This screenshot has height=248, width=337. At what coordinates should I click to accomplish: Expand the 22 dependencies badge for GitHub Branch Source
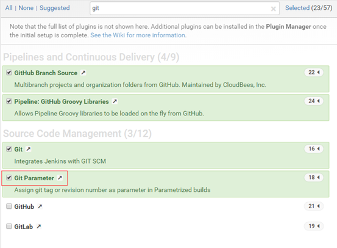[314, 73]
